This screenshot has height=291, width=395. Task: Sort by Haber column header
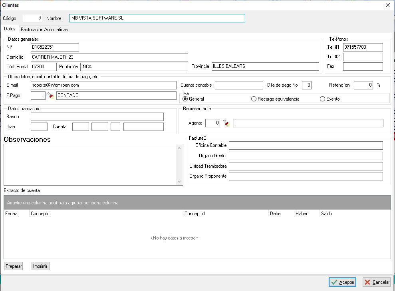(x=307, y=214)
